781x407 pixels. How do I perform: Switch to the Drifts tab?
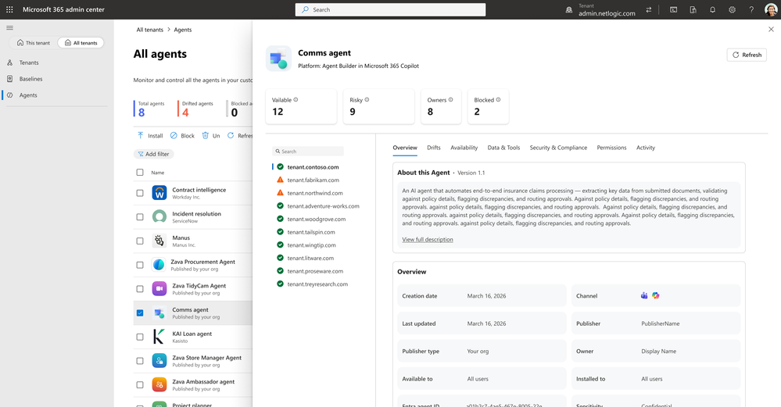tap(434, 148)
